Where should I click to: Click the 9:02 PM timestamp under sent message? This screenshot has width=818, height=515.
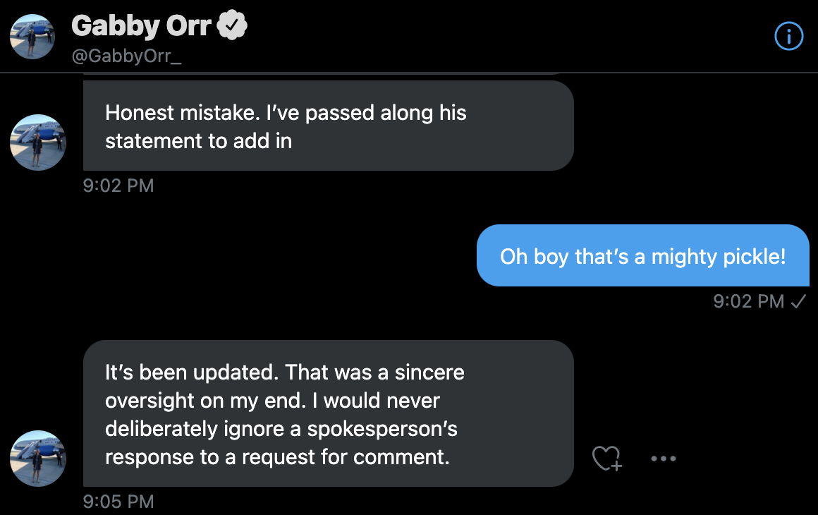748,301
